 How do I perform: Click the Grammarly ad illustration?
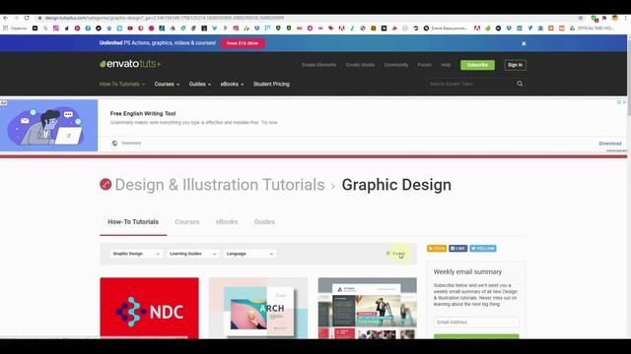point(48,125)
